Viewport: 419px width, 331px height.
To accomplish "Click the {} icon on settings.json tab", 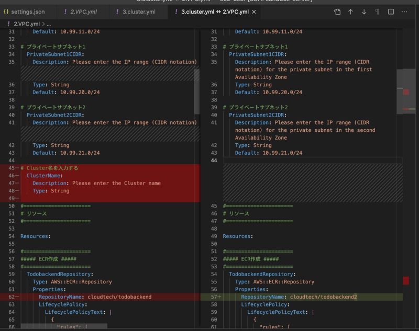I will click(7, 12).
